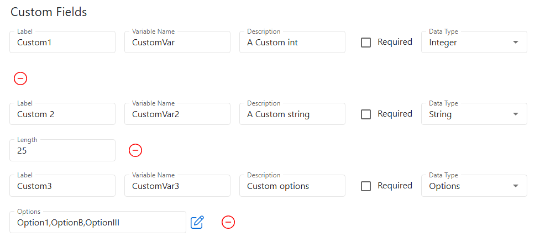Focus the 'A Custom string' Description field
This screenshot has height=247, width=540.
(x=292, y=114)
